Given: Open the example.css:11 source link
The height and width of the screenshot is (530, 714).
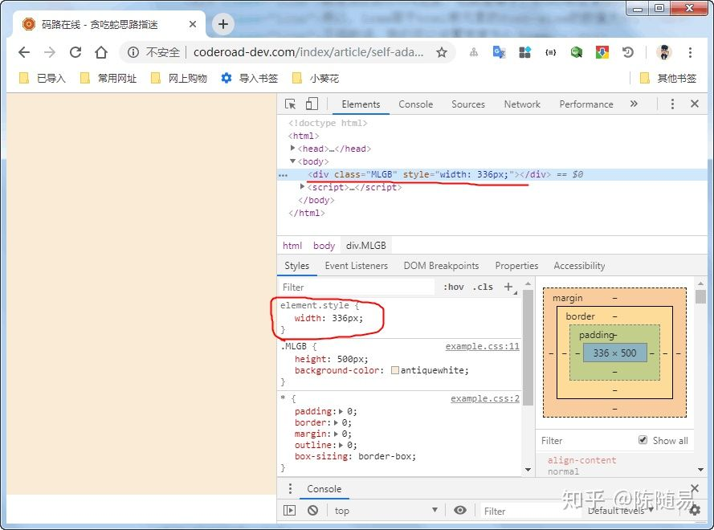Looking at the screenshot, I should (482, 347).
